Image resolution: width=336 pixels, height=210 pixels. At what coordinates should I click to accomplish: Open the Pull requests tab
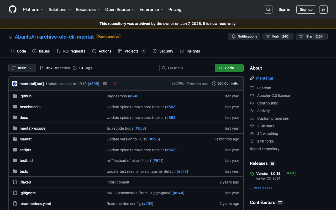click(x=71, y=51)
